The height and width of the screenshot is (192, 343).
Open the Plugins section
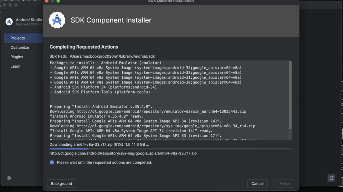pyautogui.click(x=17, y=57)
